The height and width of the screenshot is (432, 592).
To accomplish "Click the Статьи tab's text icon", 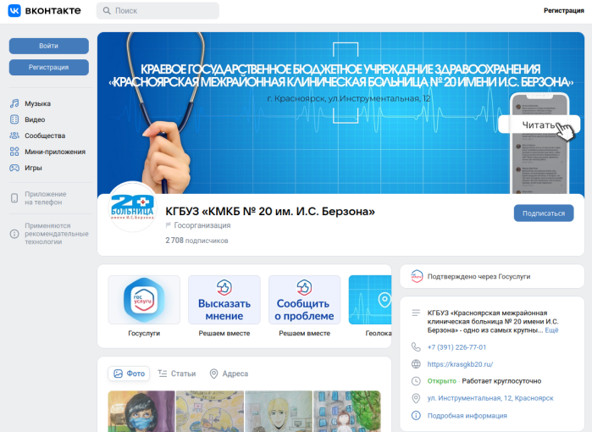I will coord(163,374).
